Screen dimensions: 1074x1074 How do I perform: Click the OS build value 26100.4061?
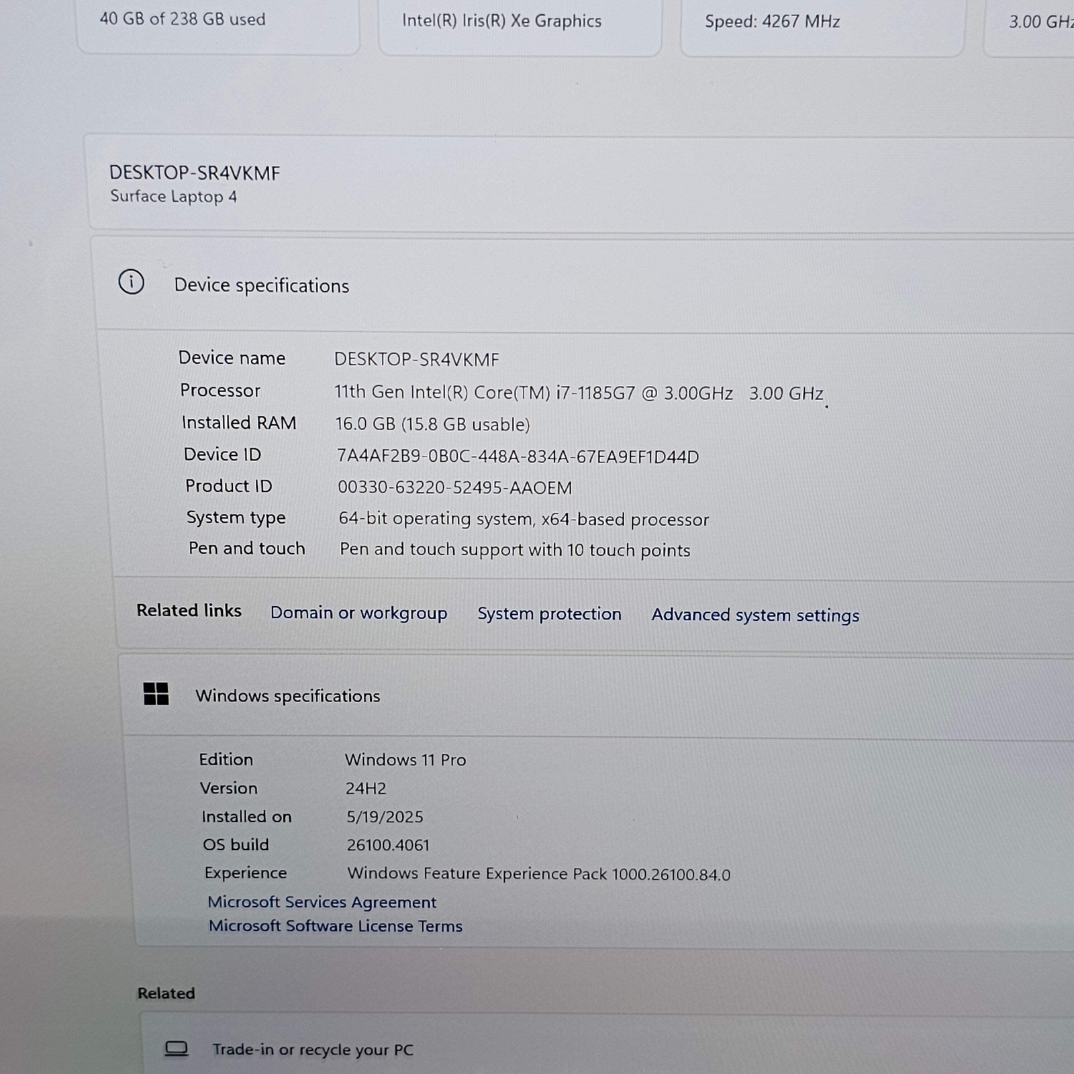pos(388,845)
